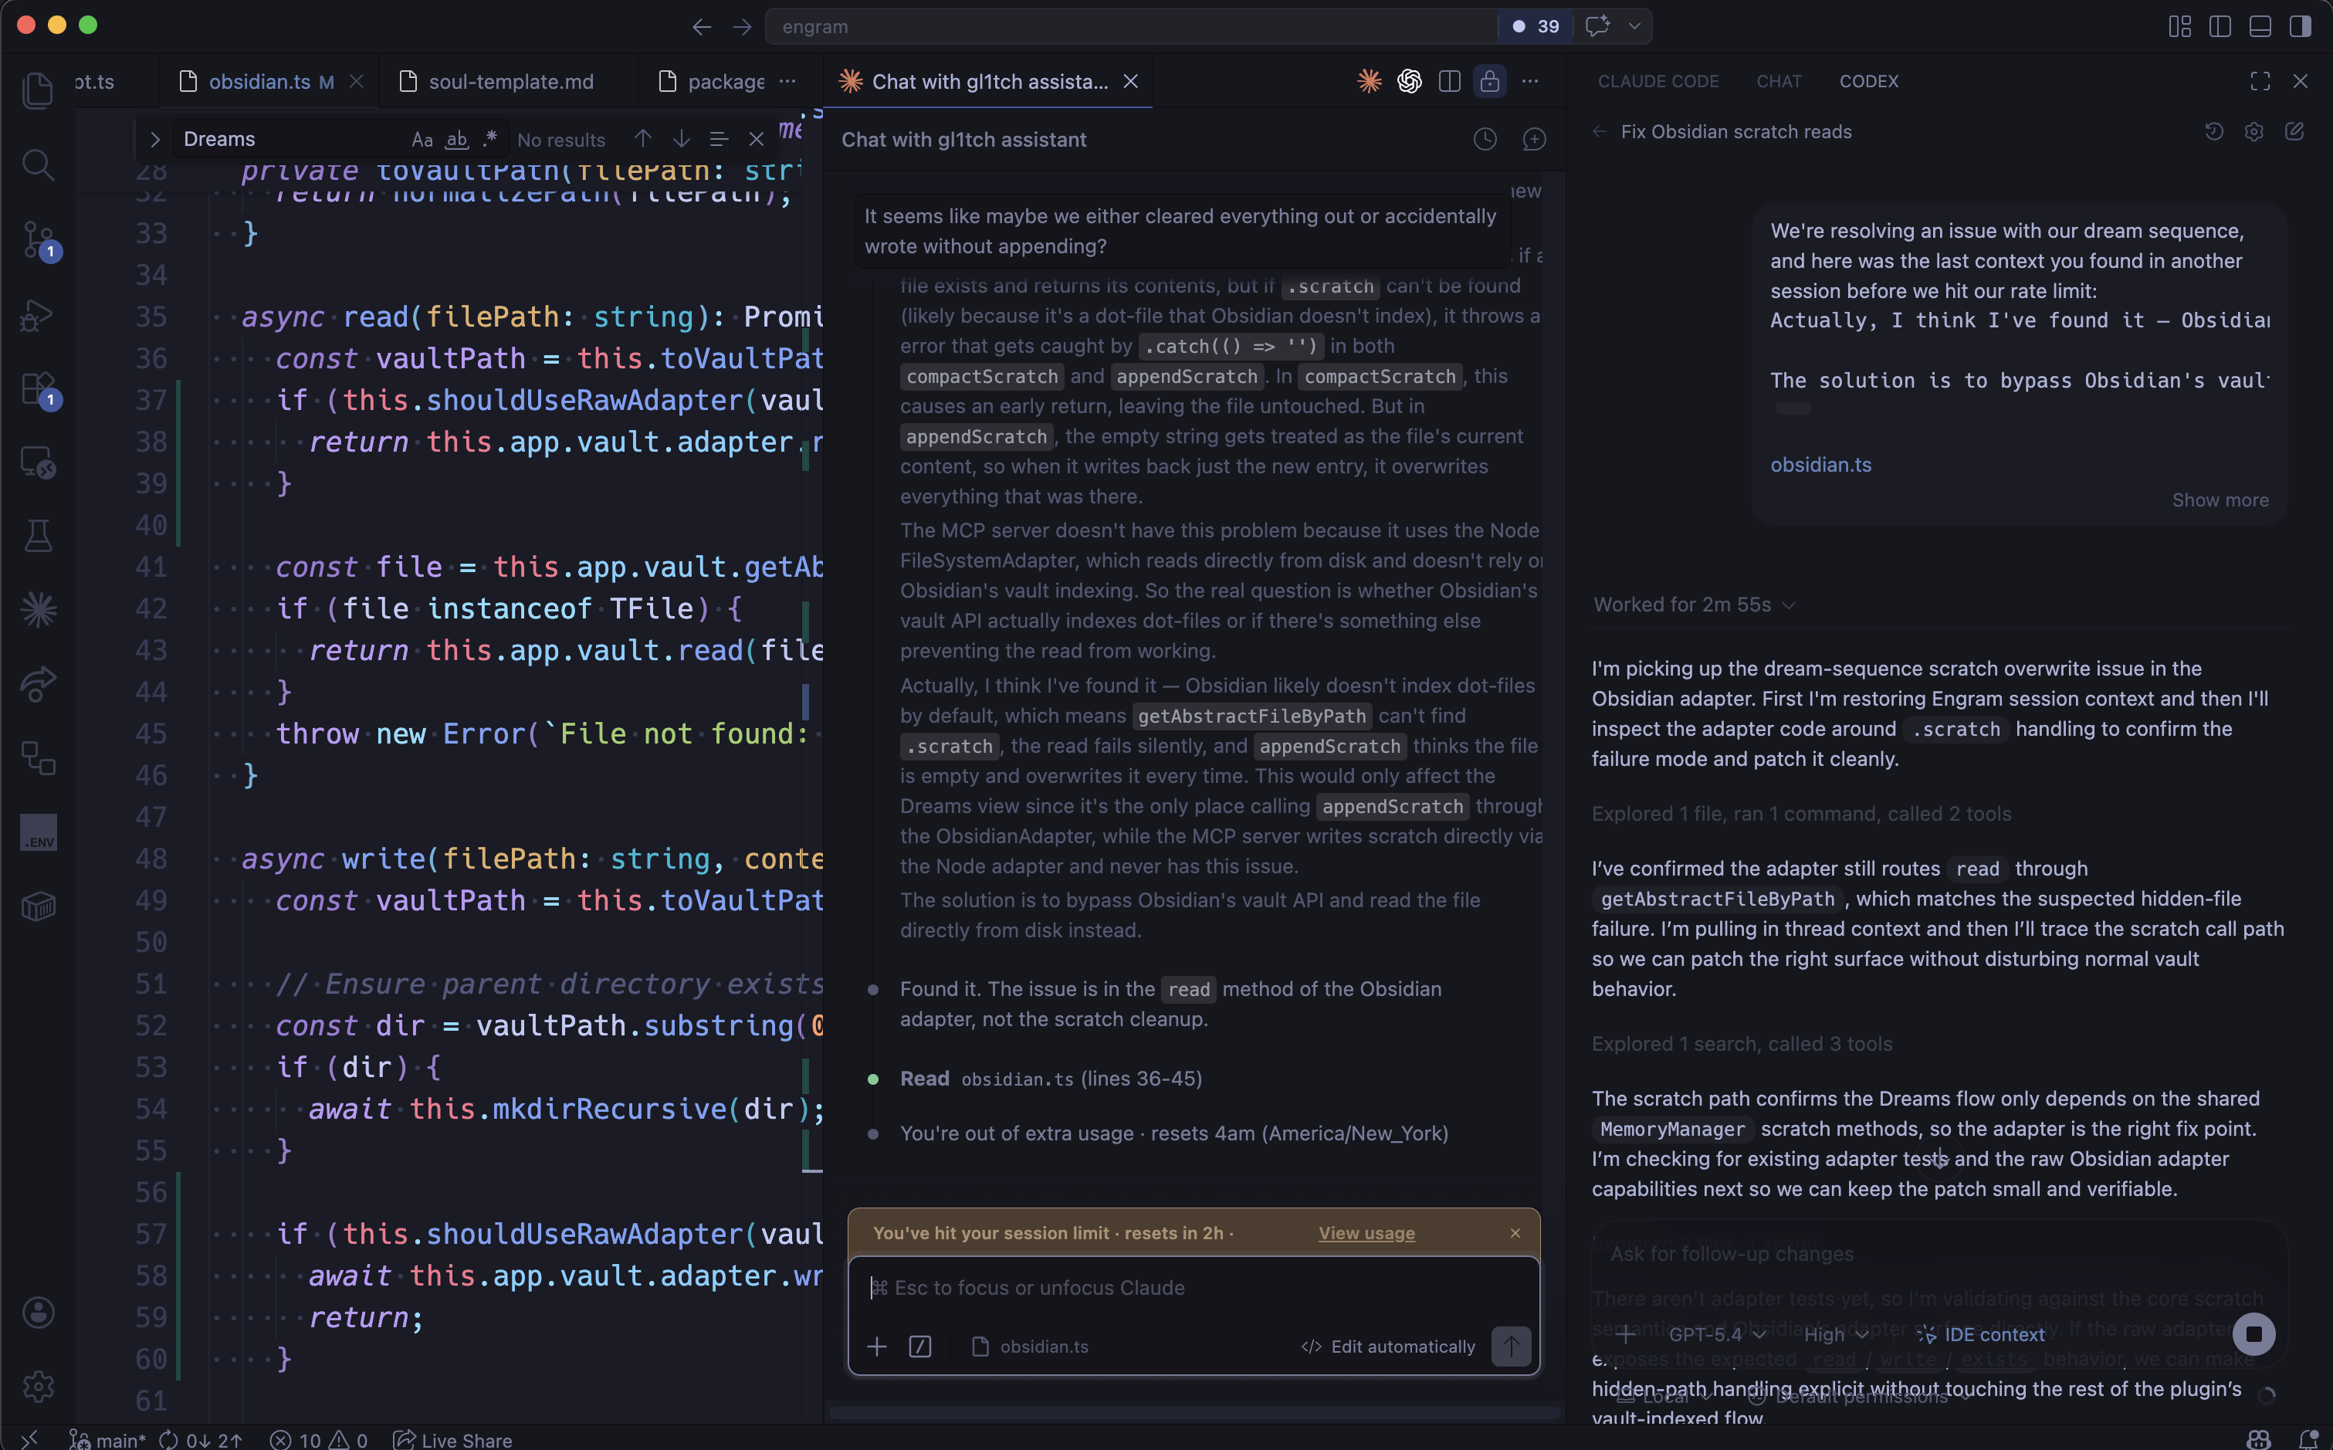
Task: Select the CODEX panel tab
Action: [1868, 82]
